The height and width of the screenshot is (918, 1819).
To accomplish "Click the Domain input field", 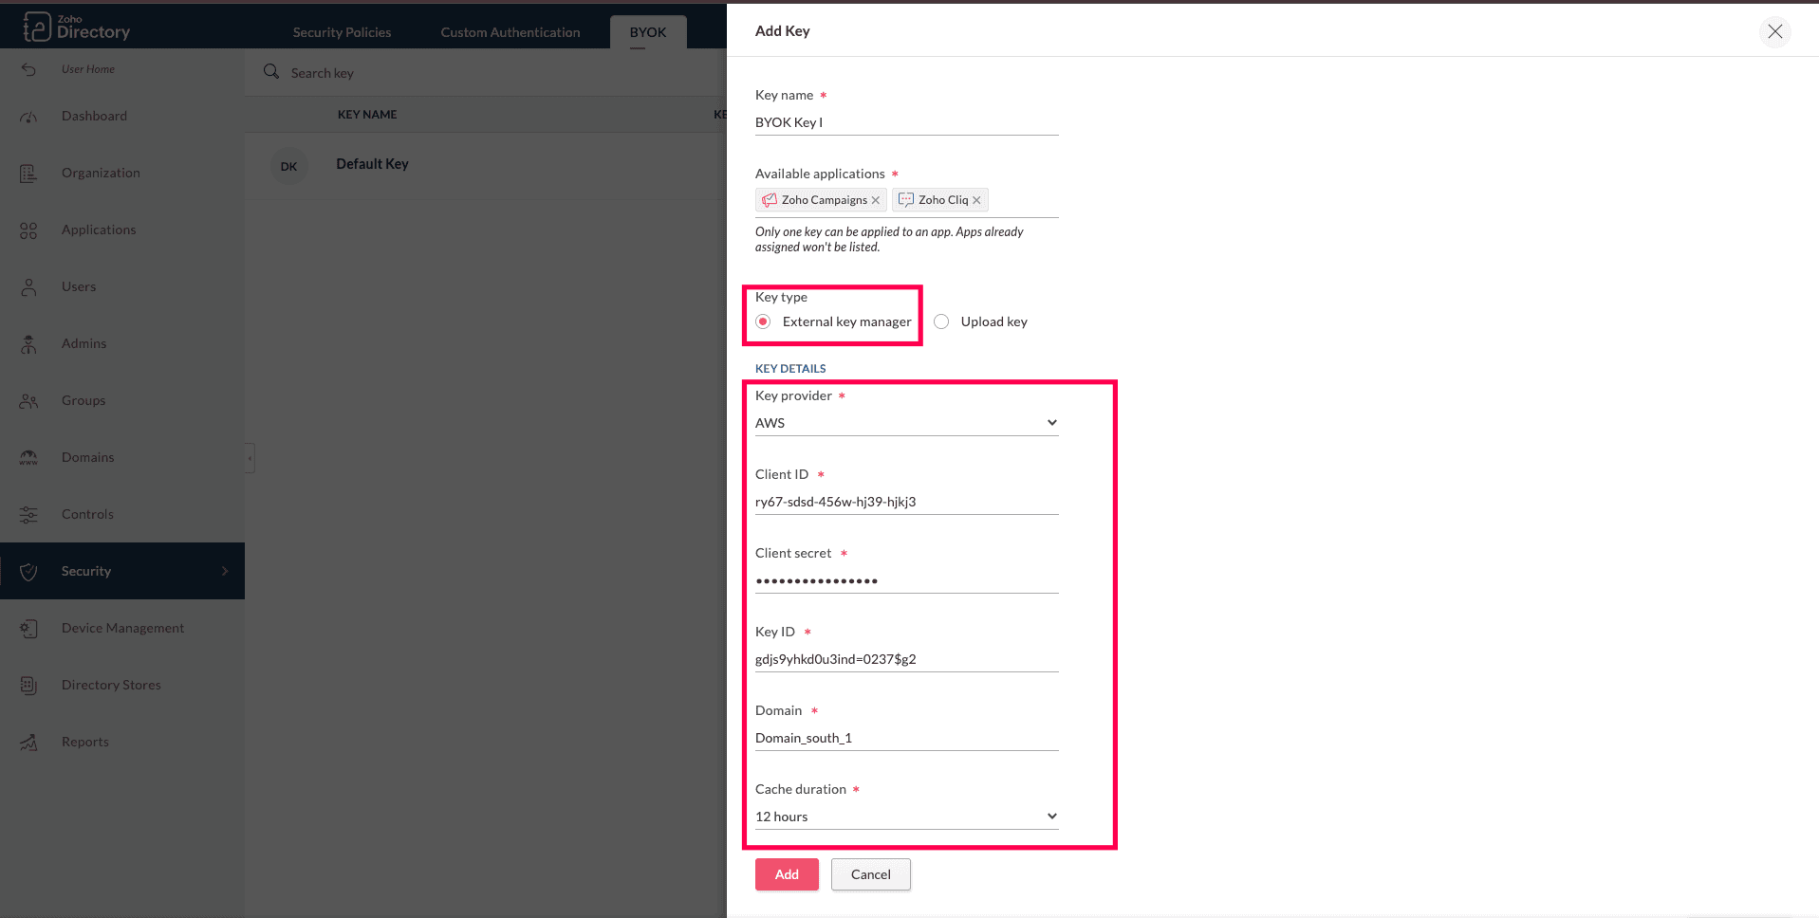I will point(906,738).
